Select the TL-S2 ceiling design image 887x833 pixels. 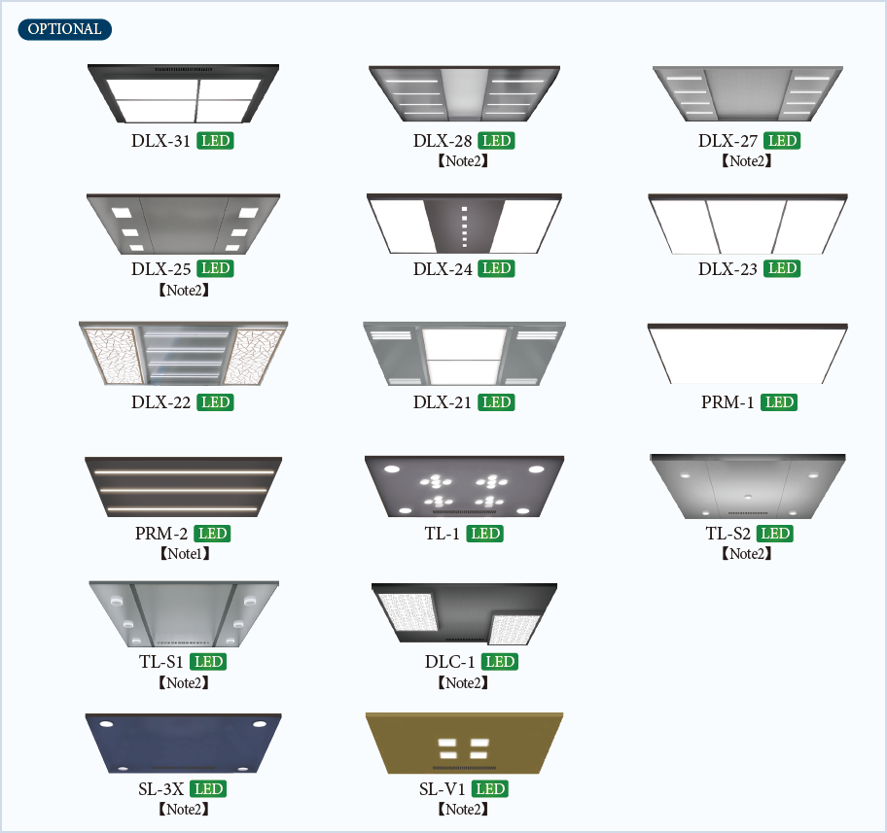tap(748, 486)
